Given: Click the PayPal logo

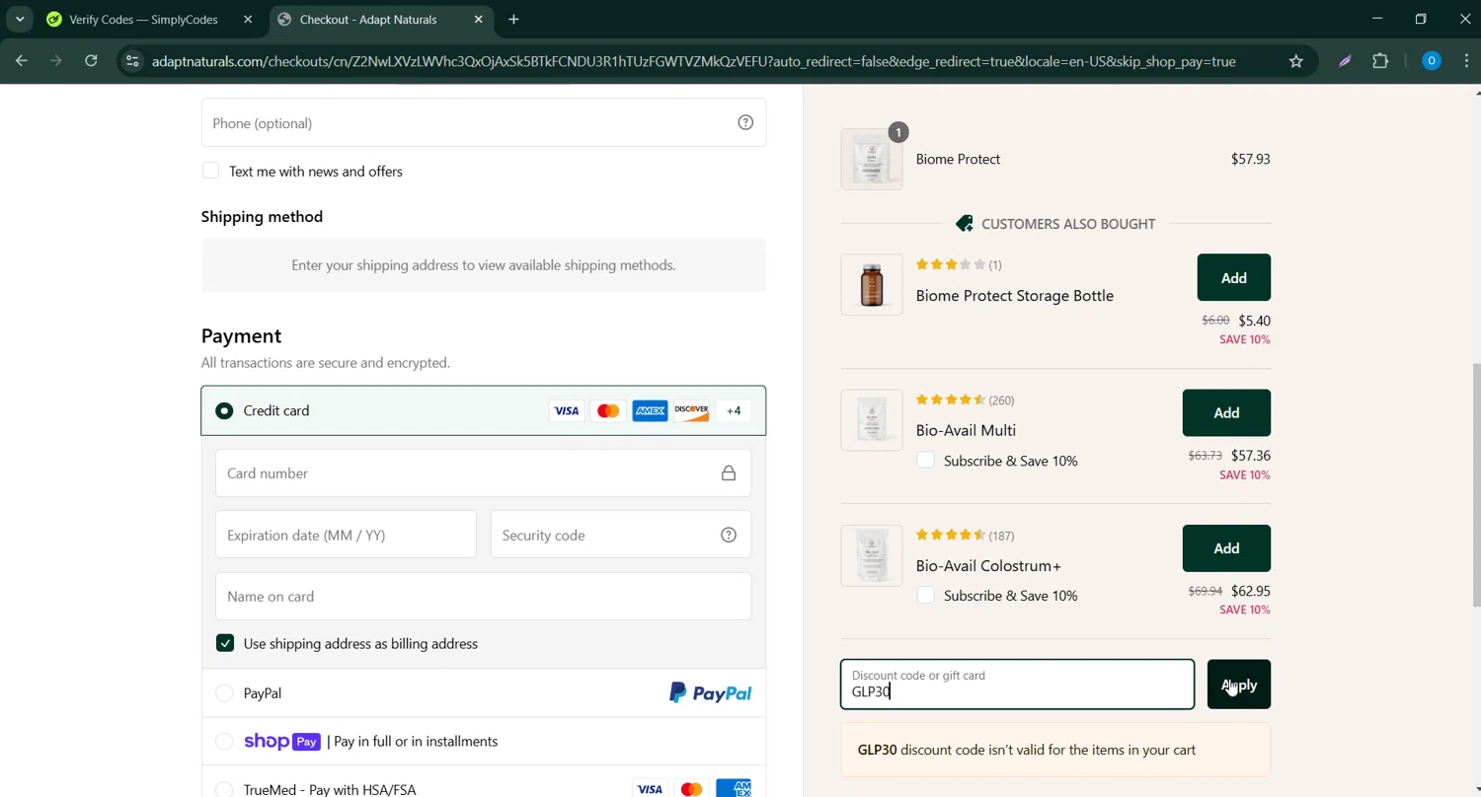Looking at the screenshot, I should [710, 693].
